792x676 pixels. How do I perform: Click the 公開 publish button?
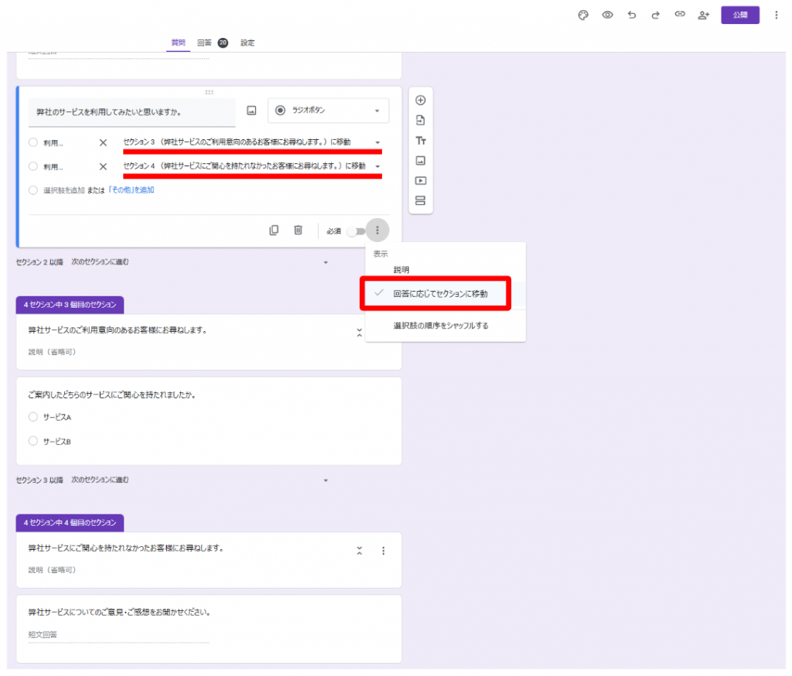point(740,15)
